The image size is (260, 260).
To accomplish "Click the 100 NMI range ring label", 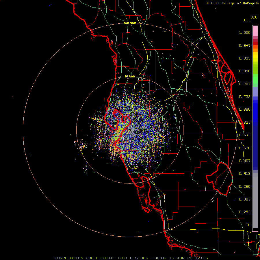I will 130,23.
